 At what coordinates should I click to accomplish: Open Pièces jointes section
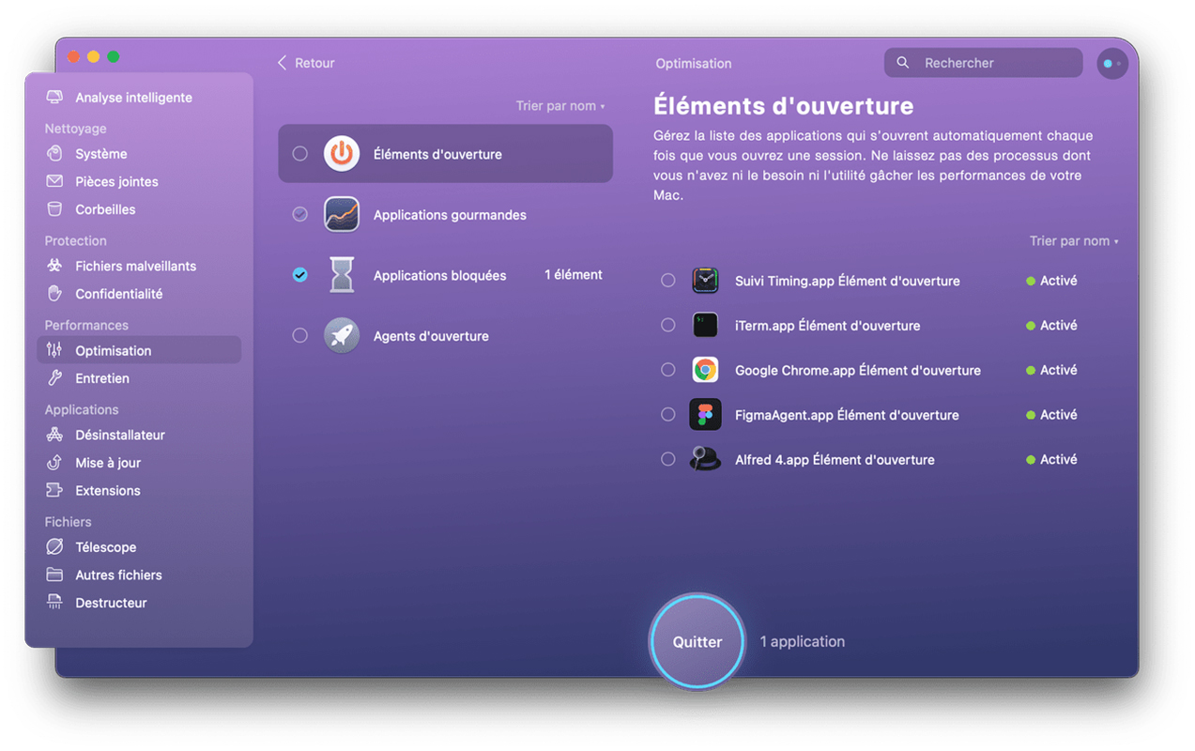139,181
